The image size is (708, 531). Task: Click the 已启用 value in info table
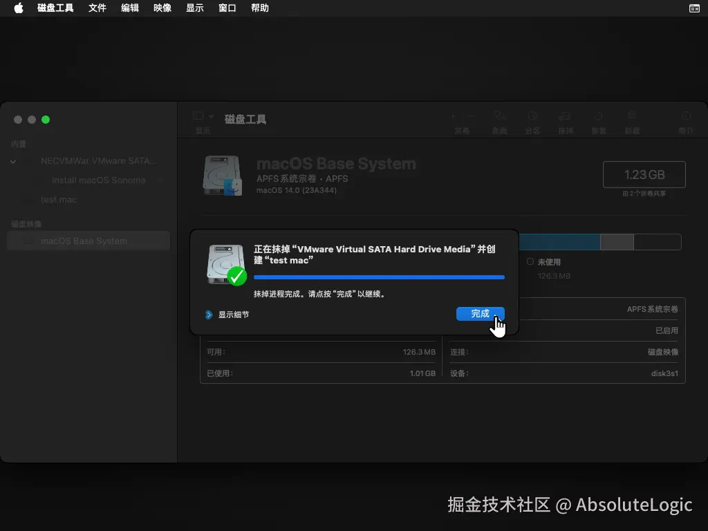tap(667, 330)
